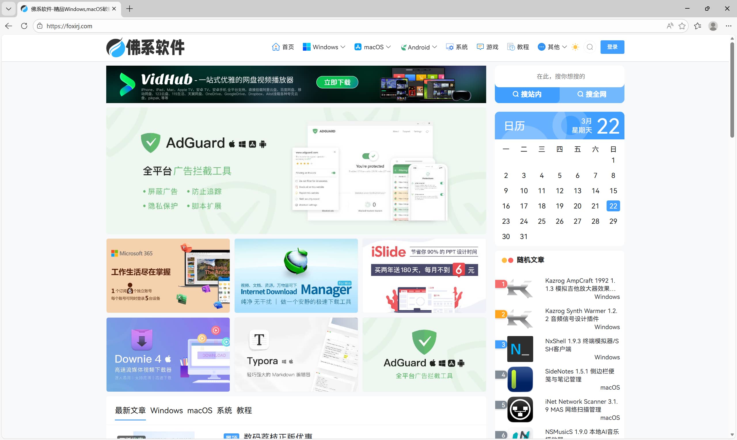This screenshot has height=440, width=737.
Task: Select calendar date 15
Action: (x=613, y=191)
